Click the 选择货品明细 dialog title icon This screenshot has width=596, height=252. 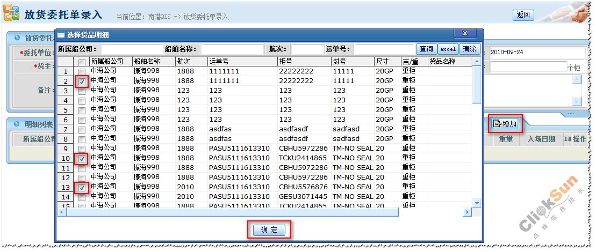[x=61, y=35]
